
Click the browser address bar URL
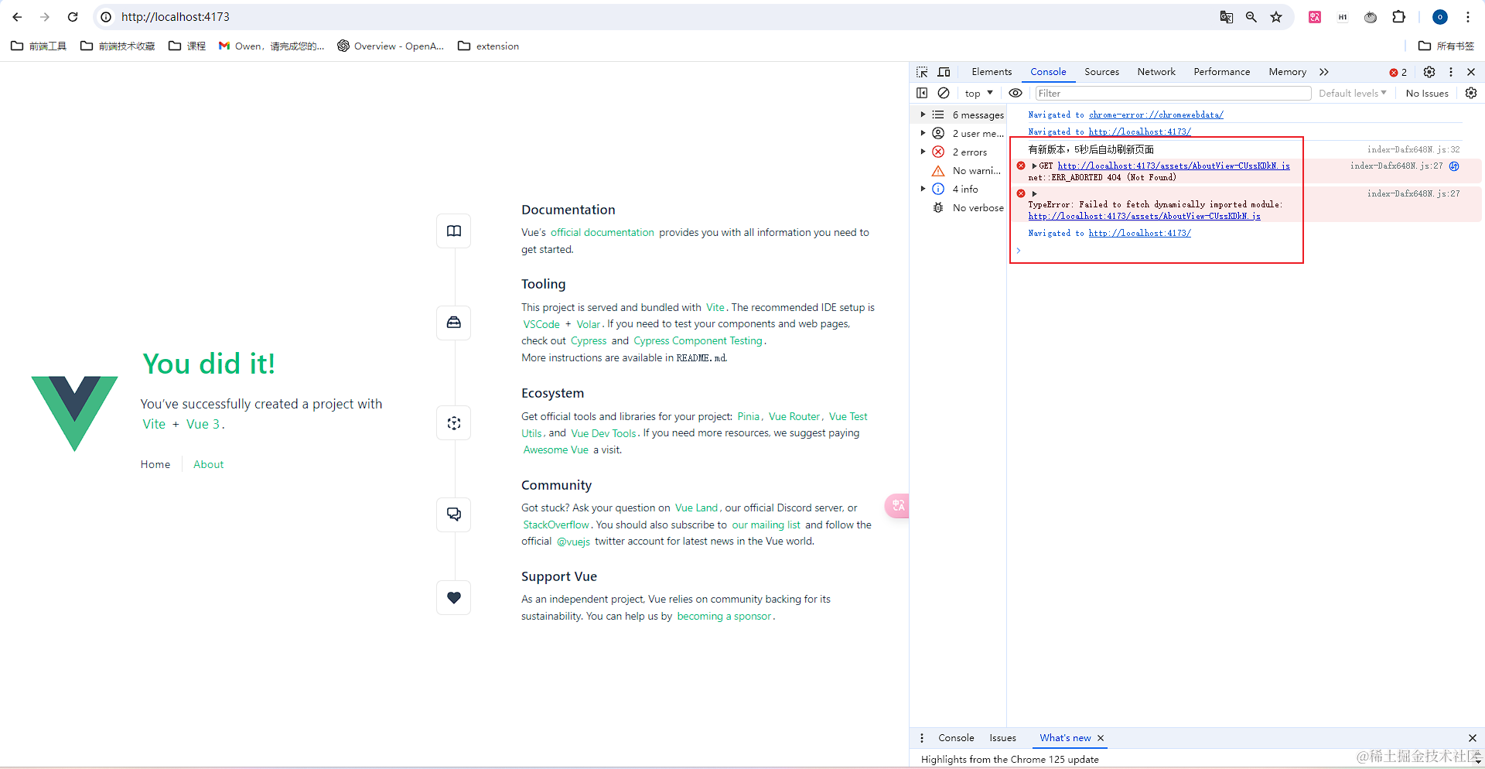coord(175,17)
